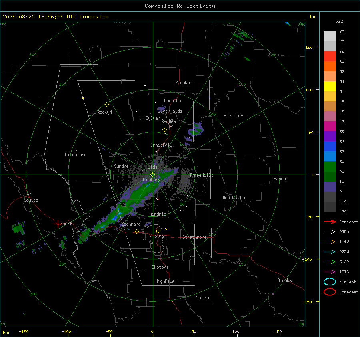Select the magenta 39-42 dBZ swatch
The width and height of the screenshot is (360, 337).
click(x=330, y=127)
